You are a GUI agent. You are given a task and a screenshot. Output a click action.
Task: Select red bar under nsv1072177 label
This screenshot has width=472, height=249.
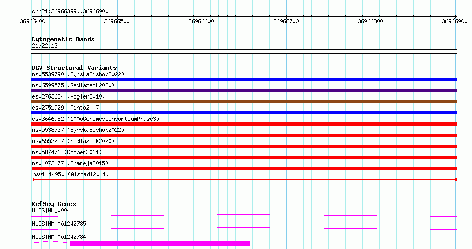point(244,168)
